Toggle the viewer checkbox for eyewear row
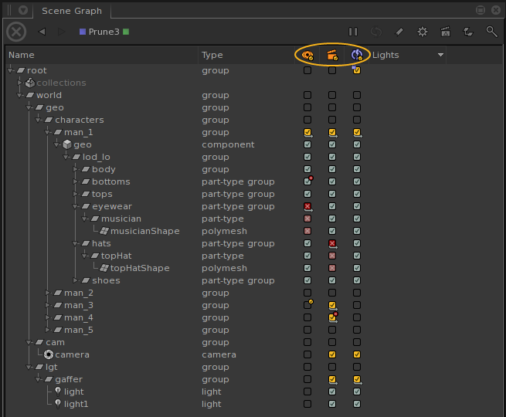The width and height of the screenshot is (506, 417). (x=307, y=207)
